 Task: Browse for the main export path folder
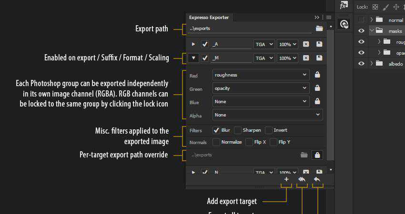[x=319, y=29]
